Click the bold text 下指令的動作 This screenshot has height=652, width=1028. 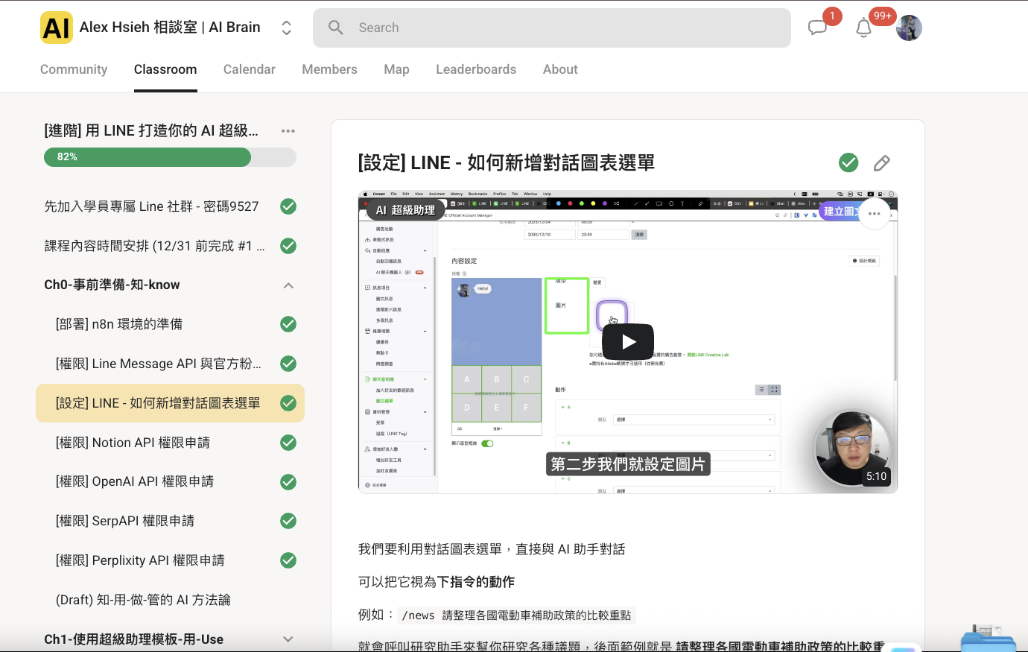(476, 582)
